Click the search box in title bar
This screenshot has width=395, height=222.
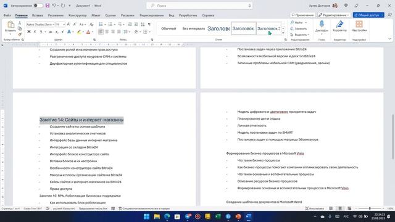click(199, 6)
